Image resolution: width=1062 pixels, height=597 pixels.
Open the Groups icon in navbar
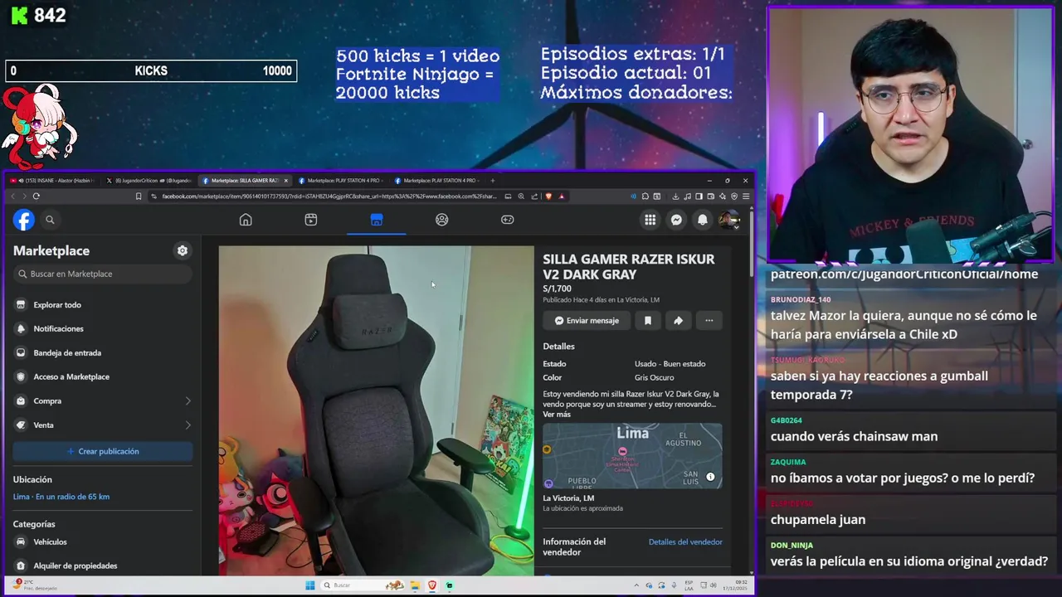(442, 220)
